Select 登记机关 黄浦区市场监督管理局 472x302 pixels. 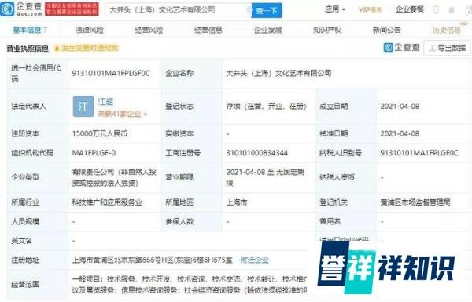(415, 202)
